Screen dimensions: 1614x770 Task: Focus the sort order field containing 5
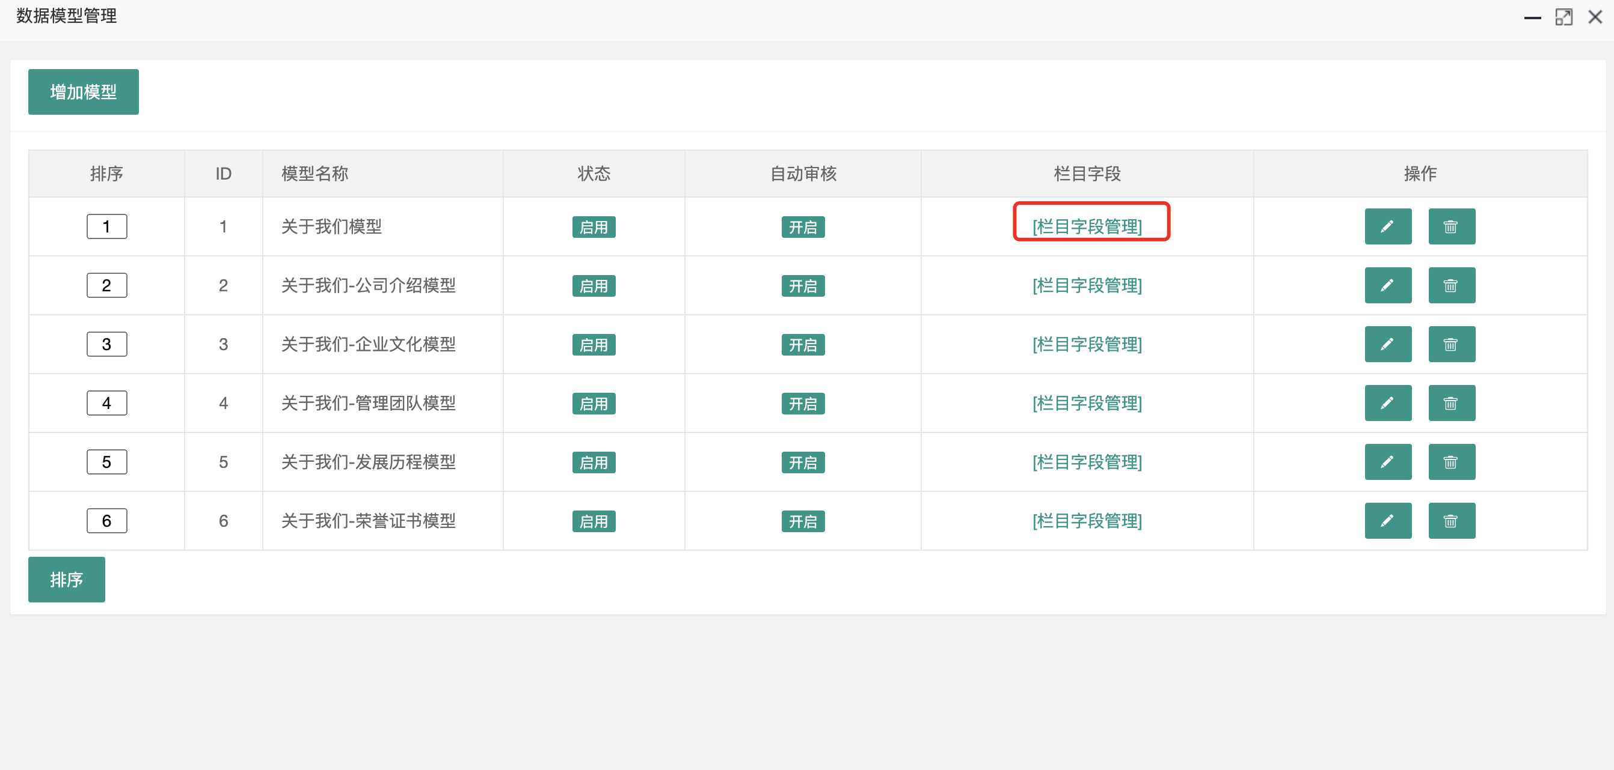click(x=106, y=462)
